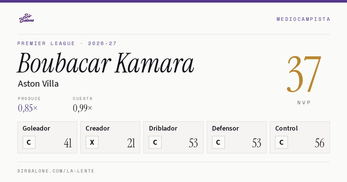Click the X grade badge under Creador
The image size is (347, 182).
[92, 142]
